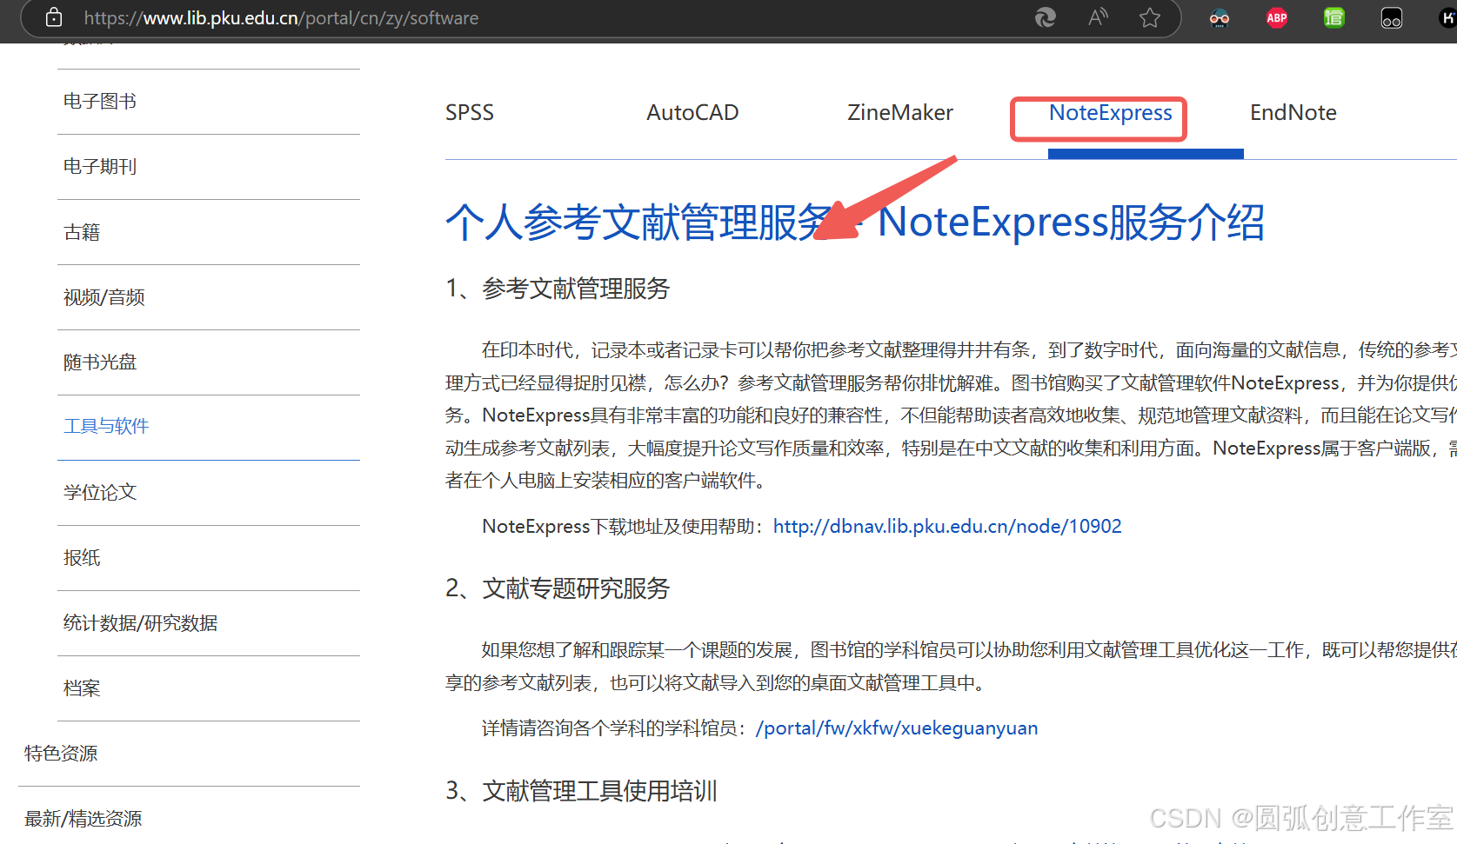Open the /portal/fw/xkfw/xuekeguanyuan link
The height and width of the screenshot is (844, 1457).
pos(897,728)
